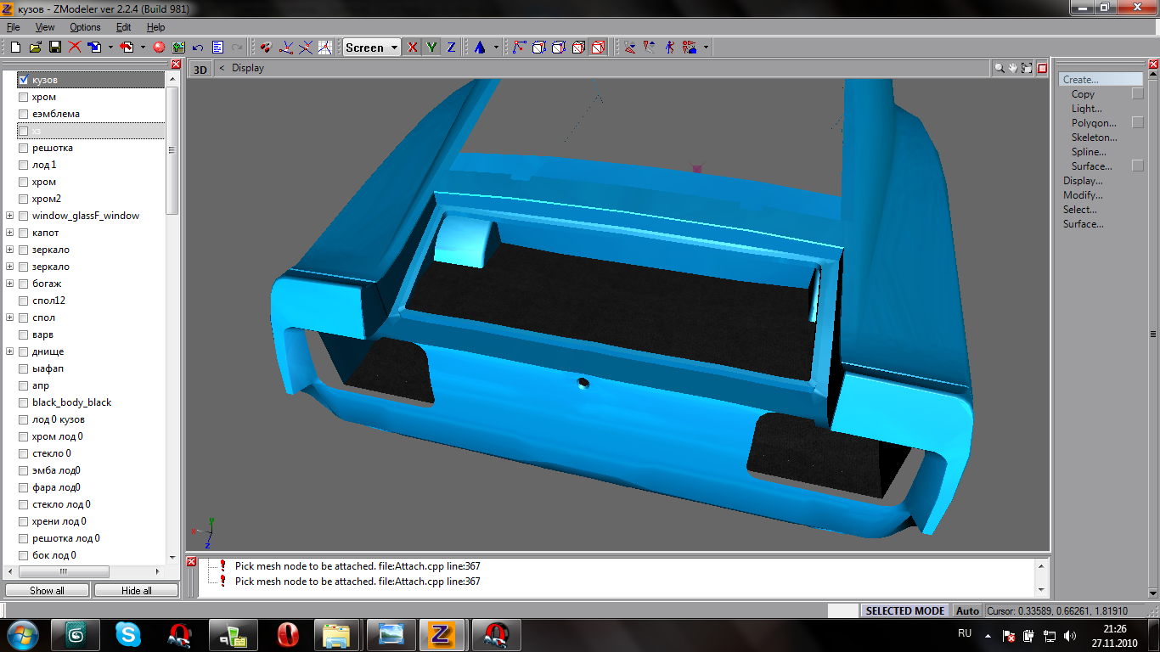The image size is (1160, 652).
Task: Open the Edit menu
Action: (x=123, y=27)
